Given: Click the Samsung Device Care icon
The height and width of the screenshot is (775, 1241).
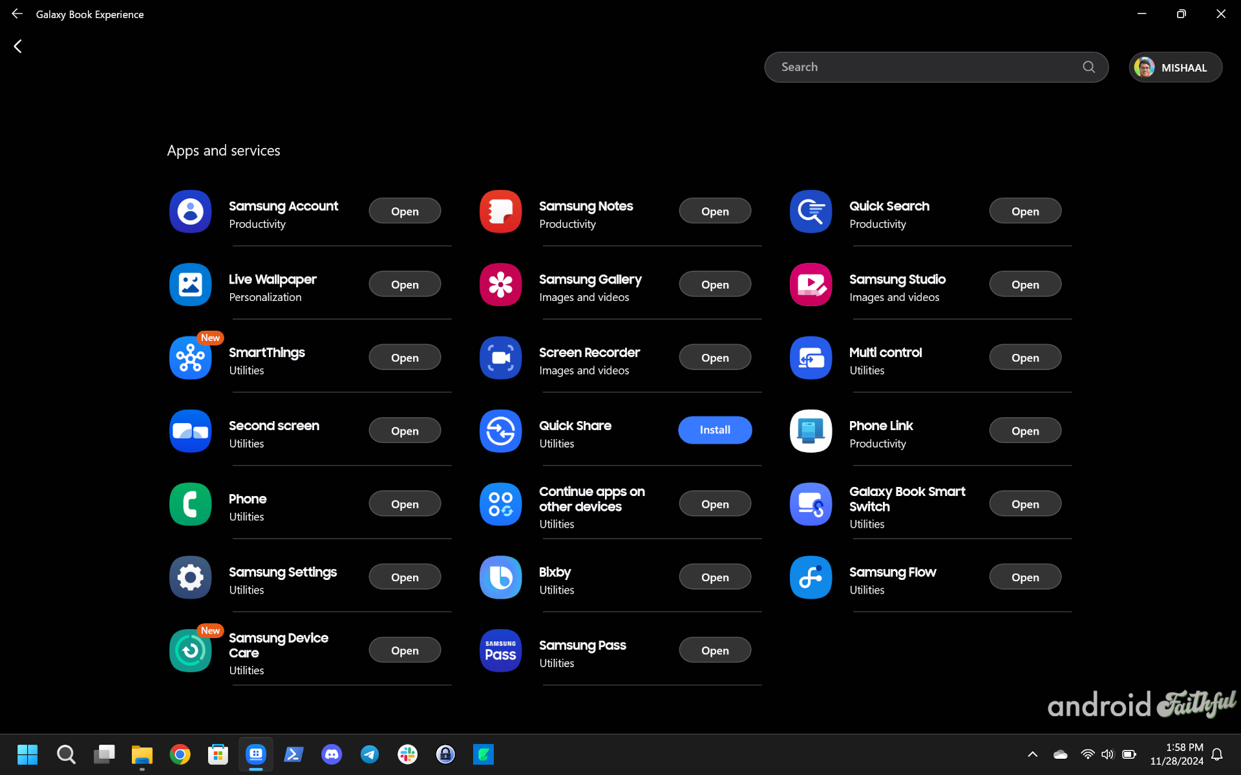Looking at the screenshot, I should 190,650.
